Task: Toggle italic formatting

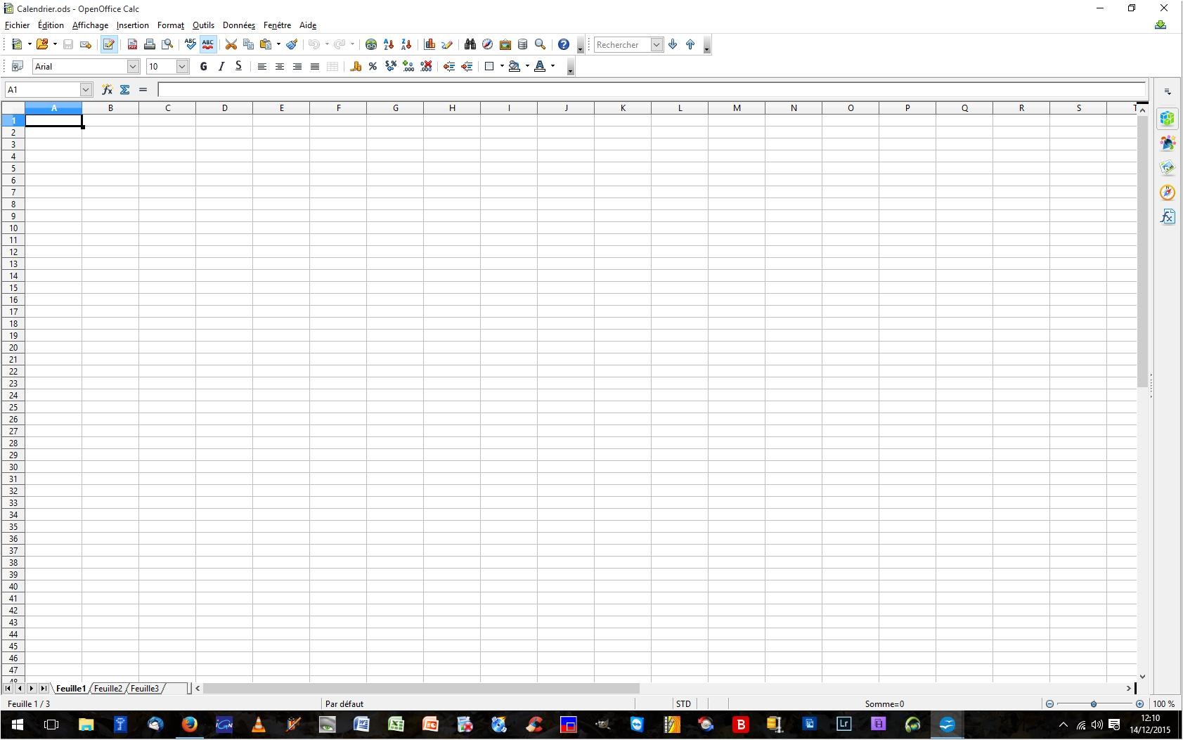Action: point(221,66)
